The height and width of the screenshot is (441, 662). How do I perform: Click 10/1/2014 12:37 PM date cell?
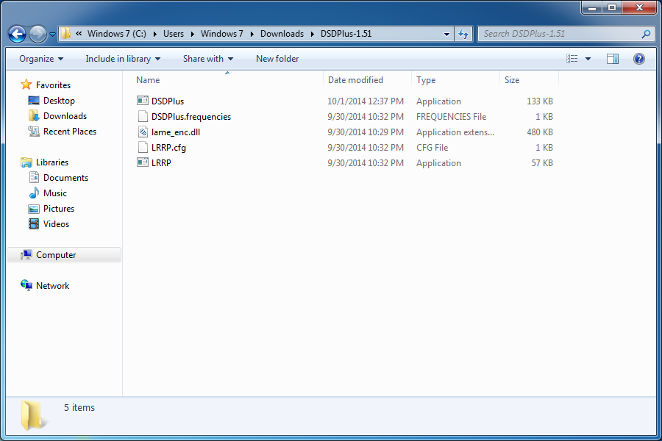click(366, 101)
